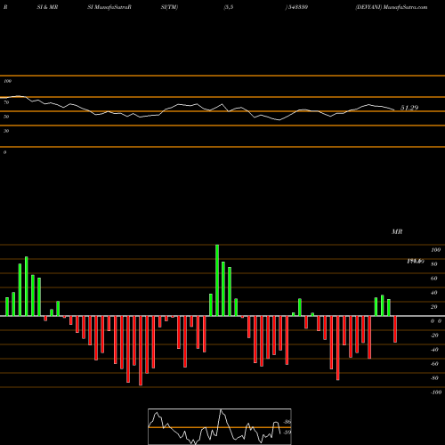Click the 50 level label on RSI axis
The width and height of the screenshot is (445, 445).
click(6, 117)
